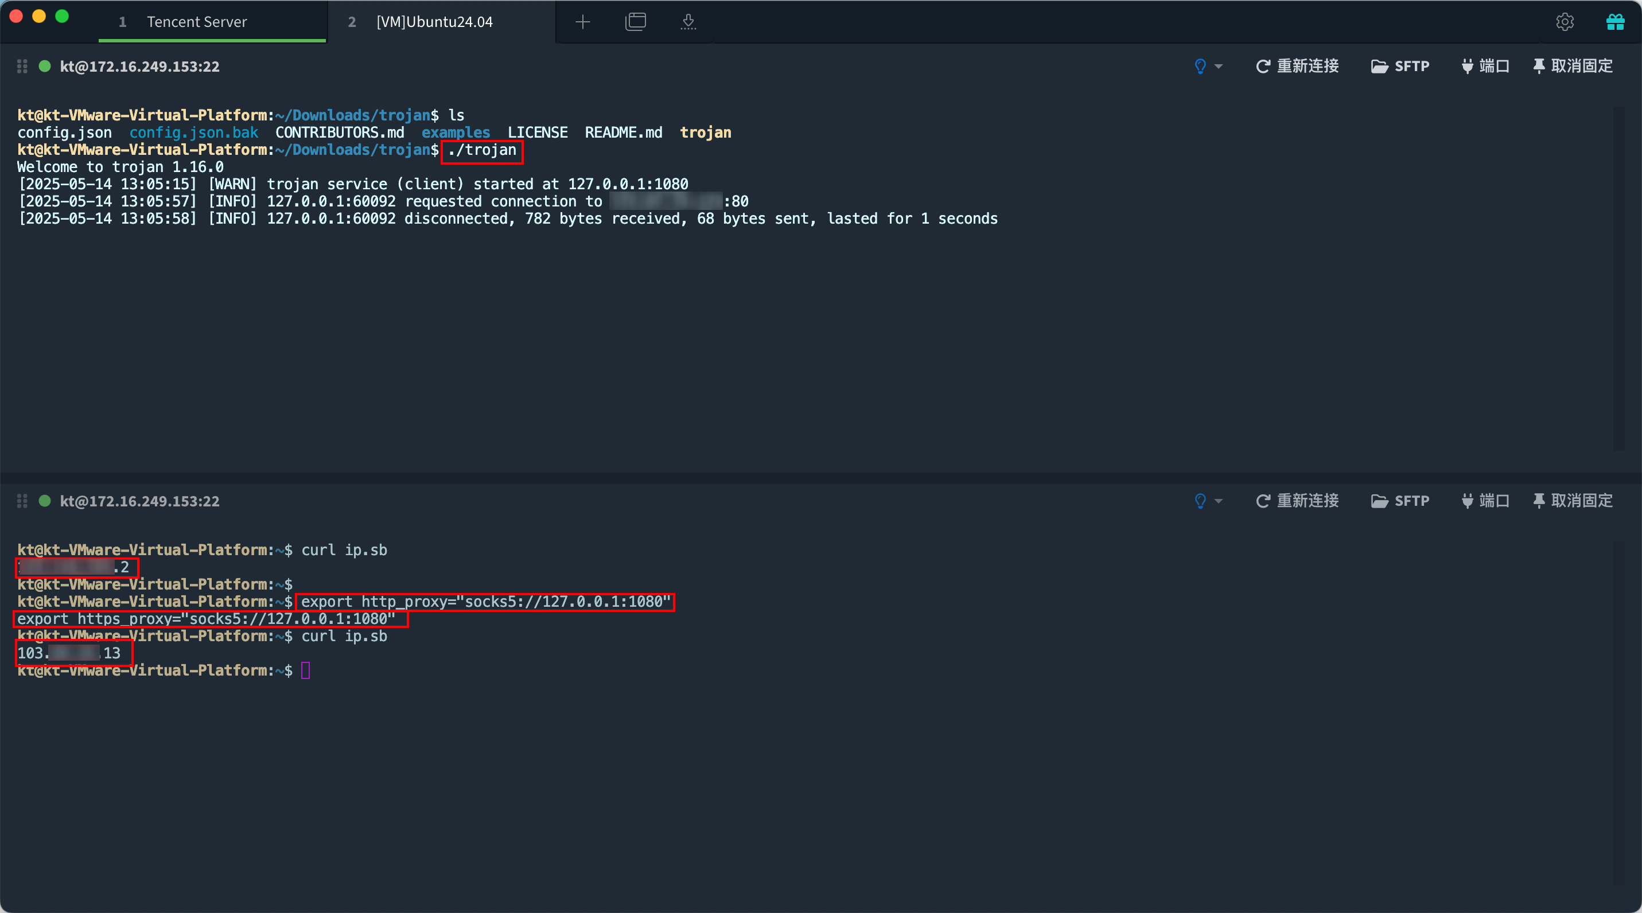Grab the drag handle of top pane
The width and height of the screenshot is (1642, 913).
click(22, 67)
